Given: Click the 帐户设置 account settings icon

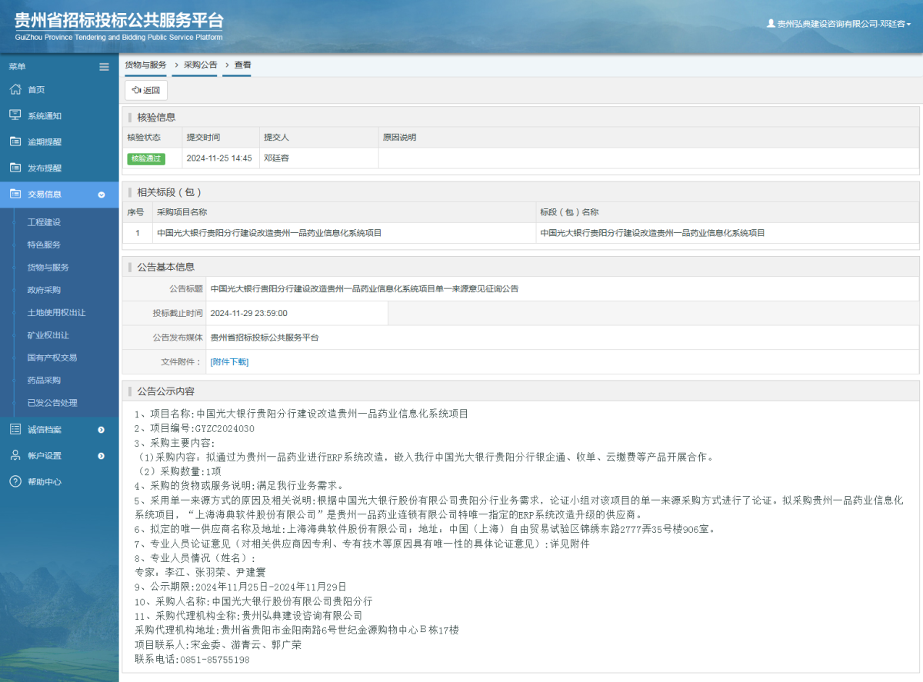Looking at the screenshot, I should click(16, 455).
